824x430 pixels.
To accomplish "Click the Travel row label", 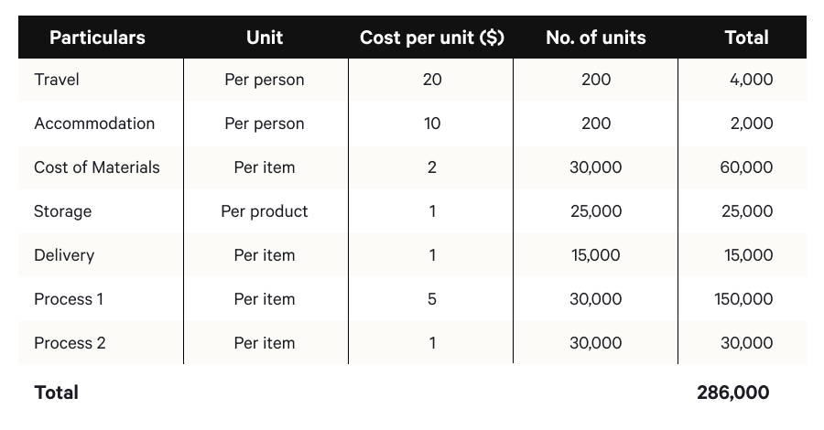I will 57,80.
